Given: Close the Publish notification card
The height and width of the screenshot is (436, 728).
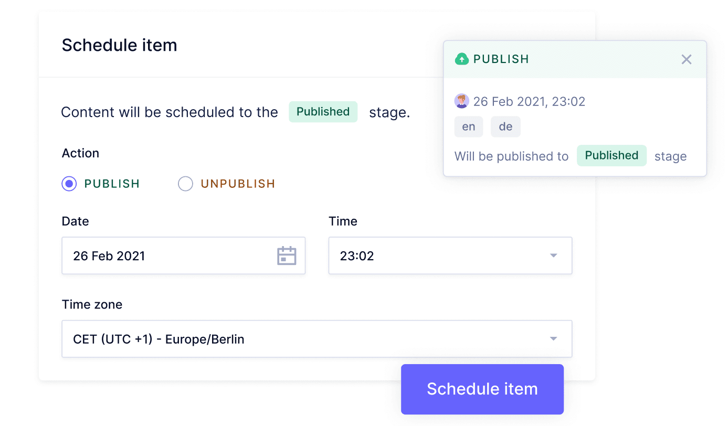Looking at the screenshot, I should (x=686, y=59).
